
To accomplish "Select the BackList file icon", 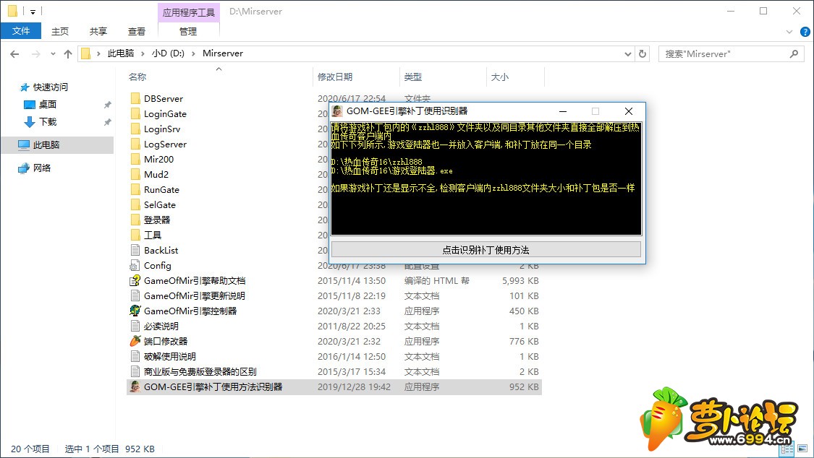I will [x=135, y=250].
